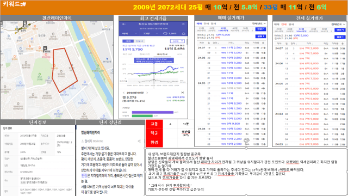Open the chat bubble comments icon
Screen dimensions: 348x196
tap(165, 34)
